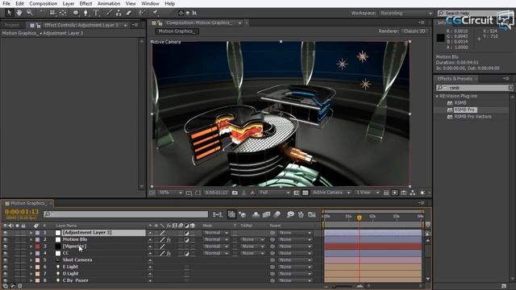This screenshot has width=516, height=290.
Task: Enable Frame Blending for the composition
Action: [266, 215]
